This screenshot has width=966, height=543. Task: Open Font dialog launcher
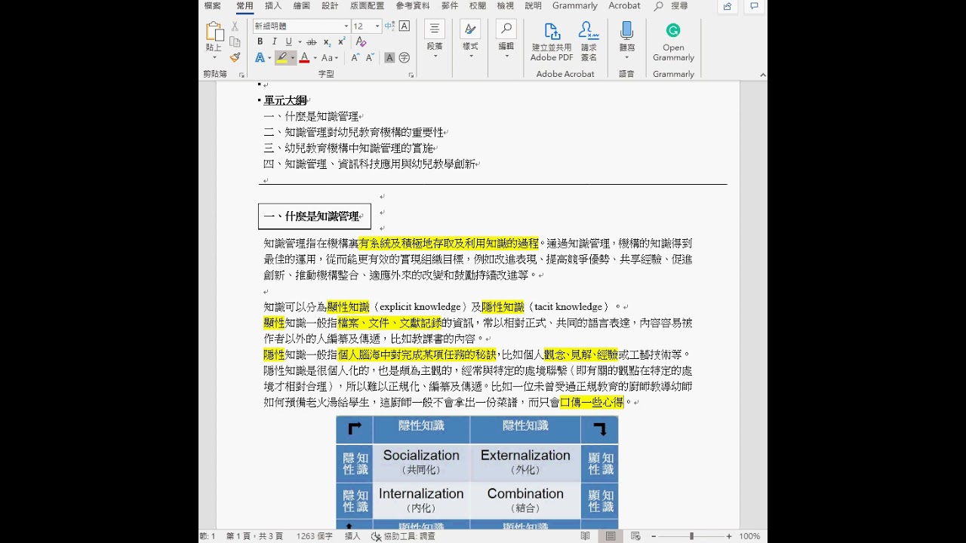click(411, 75)
